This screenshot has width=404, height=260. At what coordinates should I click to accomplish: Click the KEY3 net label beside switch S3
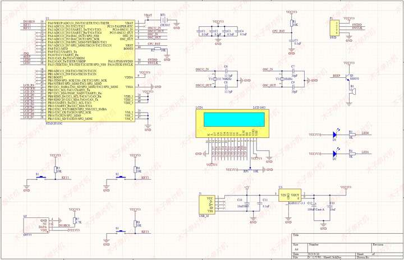coord(145,232)
